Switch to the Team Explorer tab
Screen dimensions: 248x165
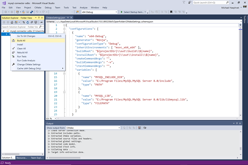click(37, 158)
